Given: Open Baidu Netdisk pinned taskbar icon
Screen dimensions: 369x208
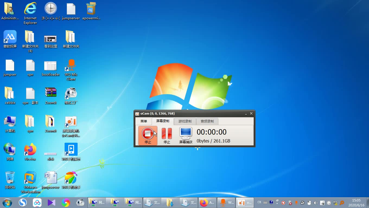Looking at the screenshot, I should pos(37,202).
